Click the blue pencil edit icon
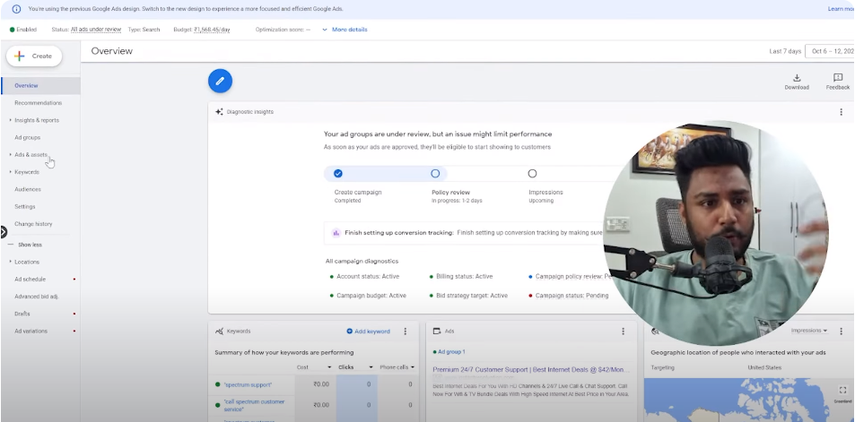 tap(220, 82)
